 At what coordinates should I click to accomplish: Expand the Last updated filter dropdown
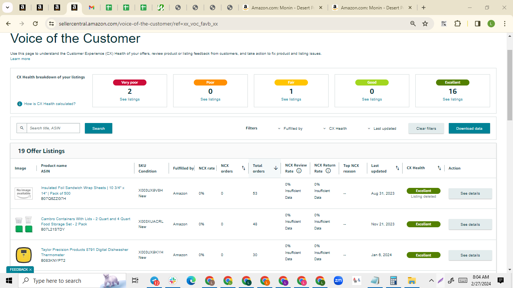click(382, 129)
